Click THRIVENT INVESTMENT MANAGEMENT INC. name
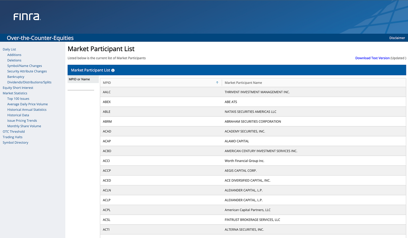Viewport: 408px width, 238px height. click(257, 92)
